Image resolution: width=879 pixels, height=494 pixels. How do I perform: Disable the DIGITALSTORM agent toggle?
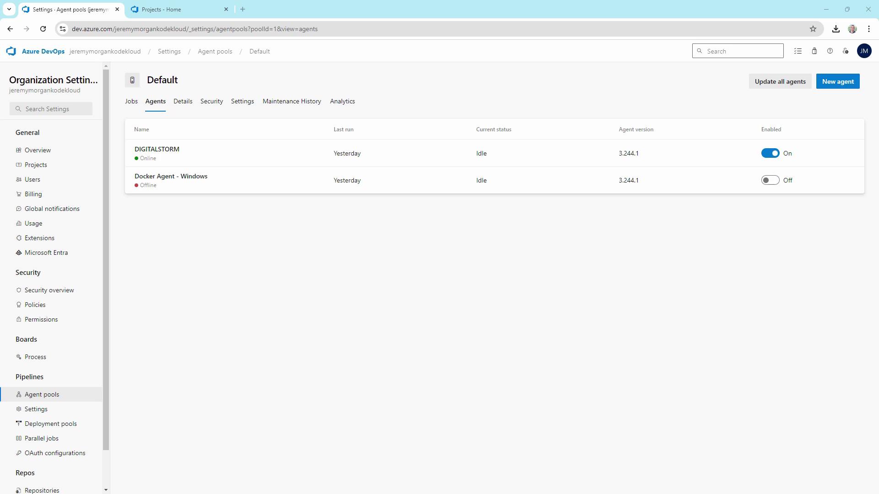770,153
